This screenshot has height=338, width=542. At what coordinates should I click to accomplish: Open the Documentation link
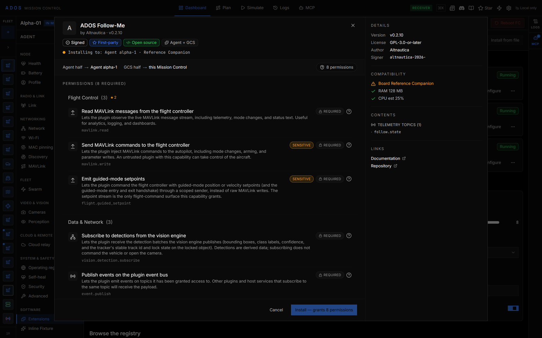pyautogui.click(x=388, y=159)
